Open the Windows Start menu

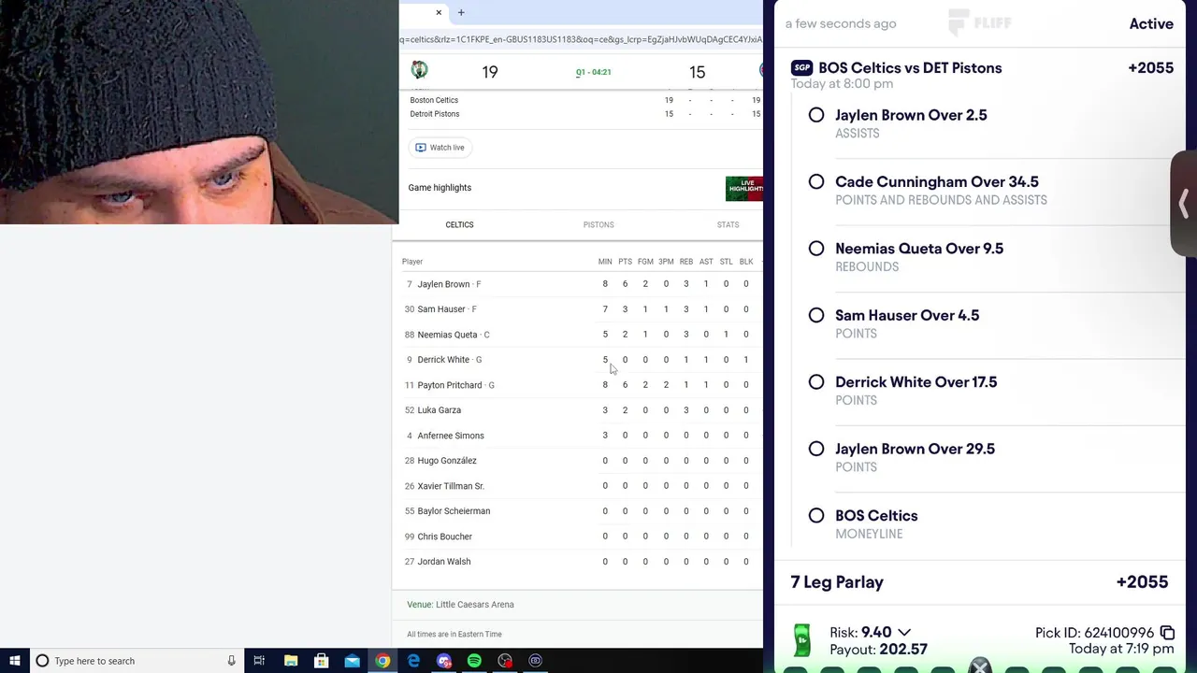coord(15,661)
